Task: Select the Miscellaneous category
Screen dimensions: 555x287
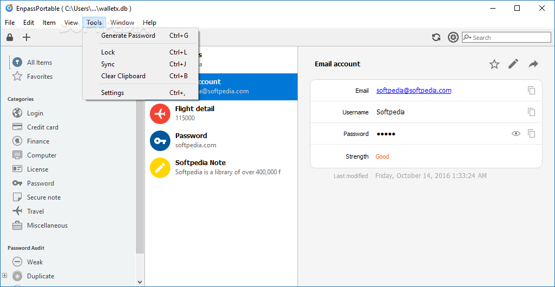Action: [x=40, y=225]
